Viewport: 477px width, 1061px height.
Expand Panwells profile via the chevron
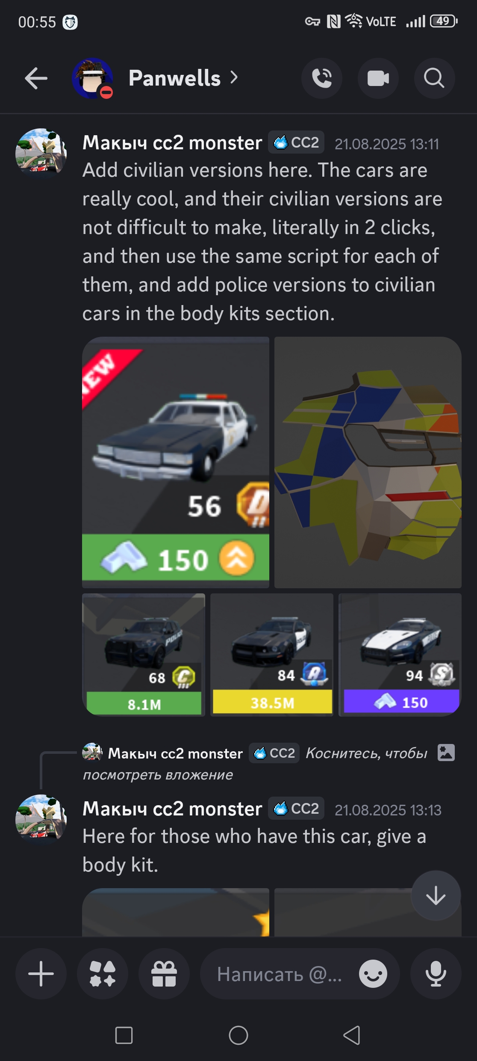click(234, 77)
